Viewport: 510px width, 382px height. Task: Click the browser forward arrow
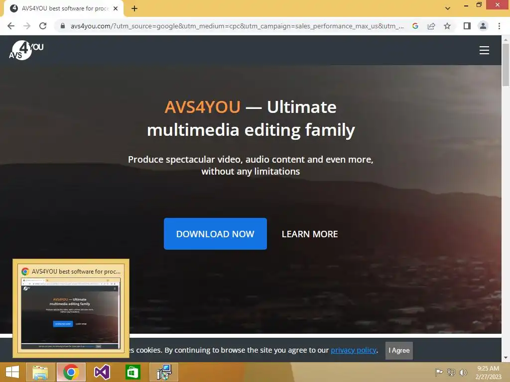(x=27, y=26)
